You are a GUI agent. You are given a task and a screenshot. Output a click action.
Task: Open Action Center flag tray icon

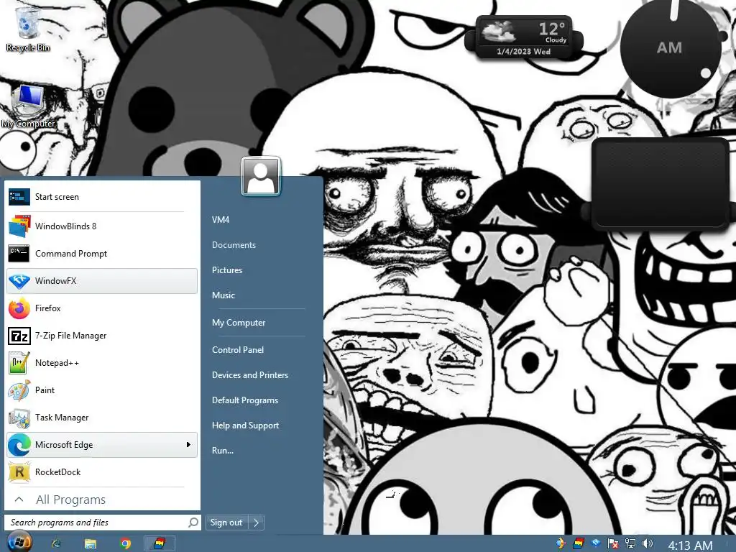[612, 543]
